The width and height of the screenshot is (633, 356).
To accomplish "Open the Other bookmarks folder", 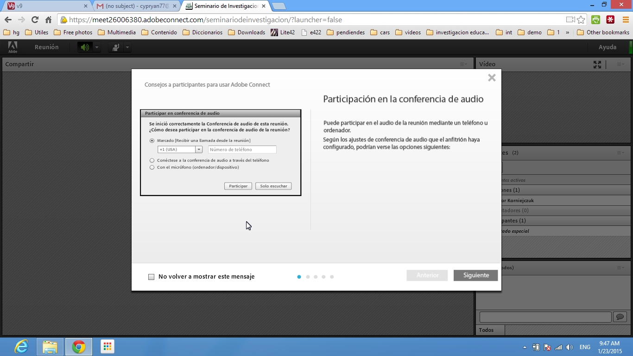I will tap(603, 32).
